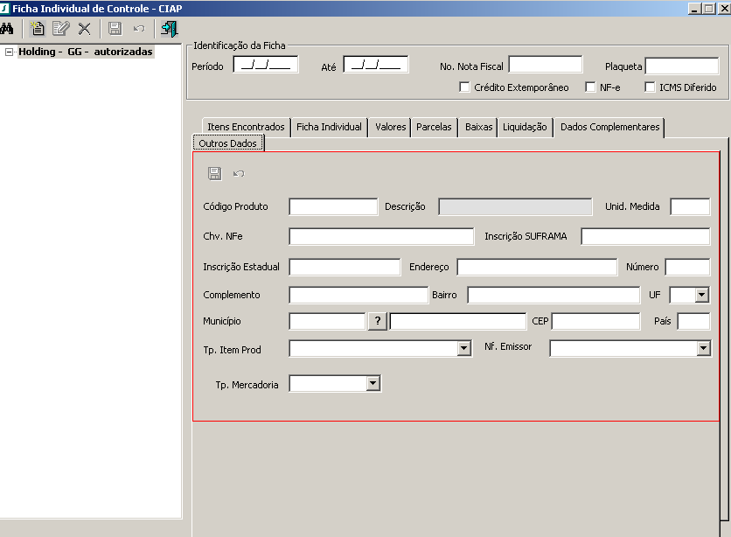The width and height of the screenshot is (731, 537).
Task: Click the save icon inside Outros Dados panel
Action: (x=214, y=174)
